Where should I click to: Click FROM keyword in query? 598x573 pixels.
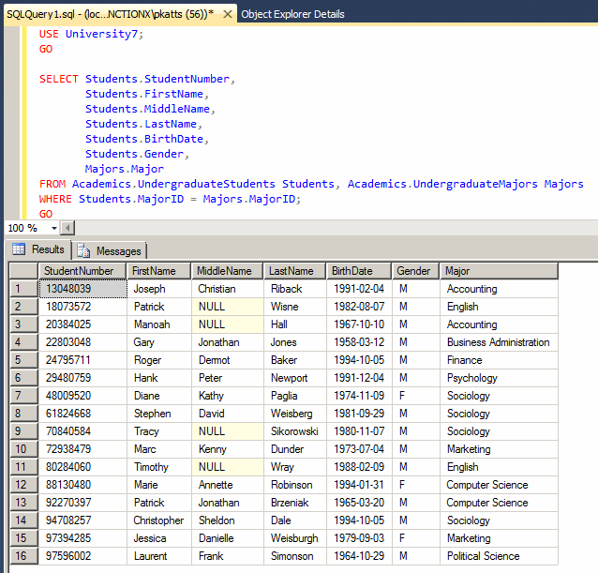tap(52, 184)
